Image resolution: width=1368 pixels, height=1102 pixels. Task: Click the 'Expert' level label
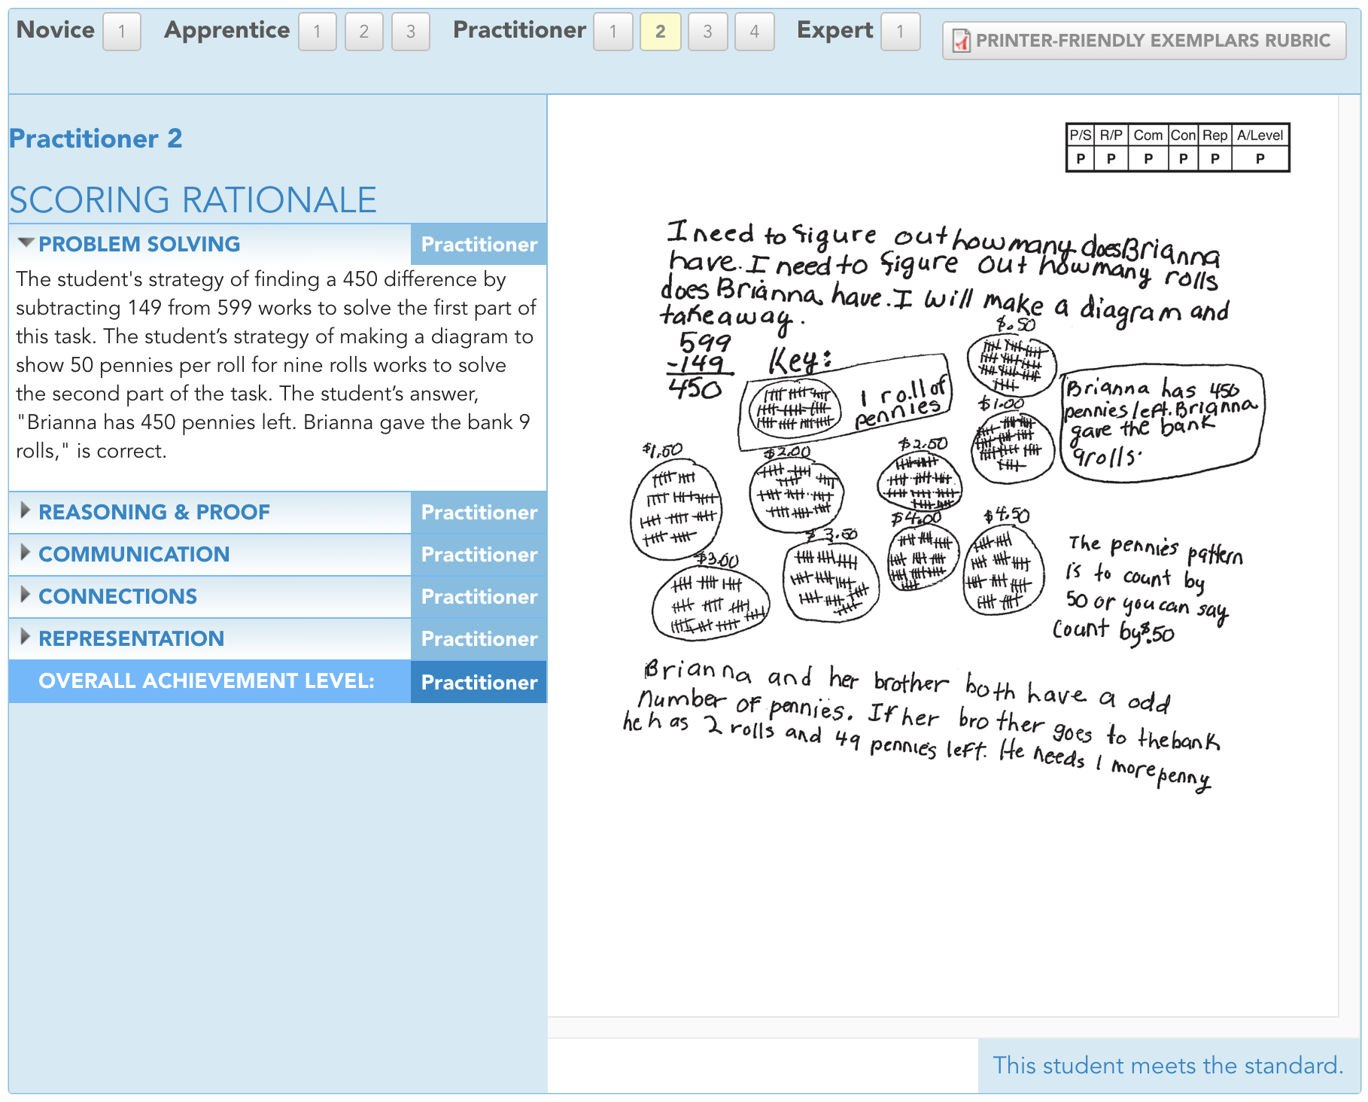(835, 30)
